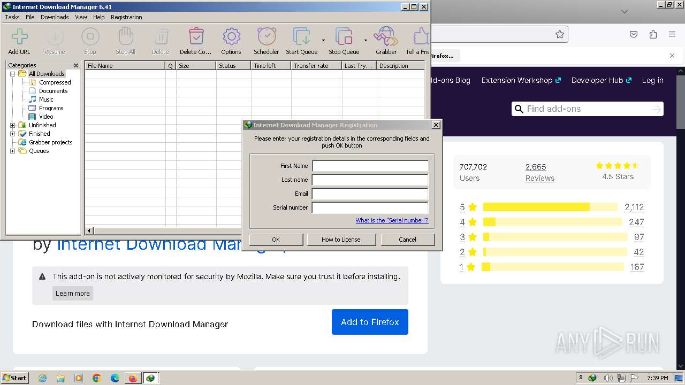Open 'What is the Serial number?' link
The image size is (685, 385).
(392, 220)
